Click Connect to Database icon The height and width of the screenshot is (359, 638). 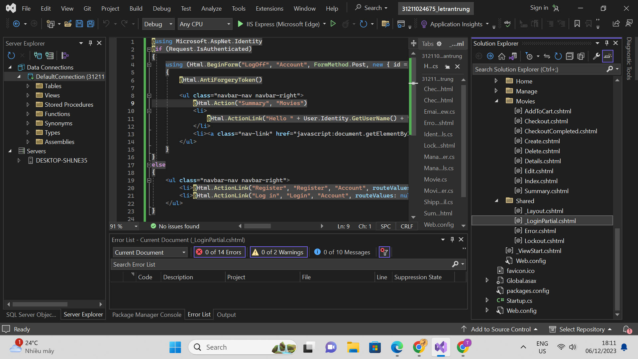pos(38,56)
